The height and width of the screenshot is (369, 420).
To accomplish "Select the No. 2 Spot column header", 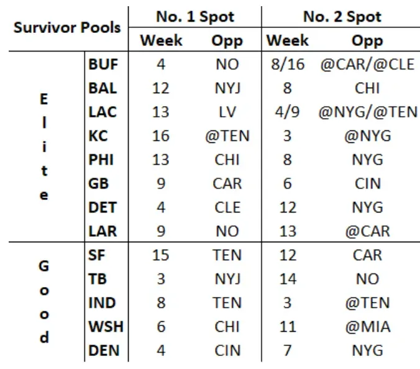I will [x=342, y=16].
